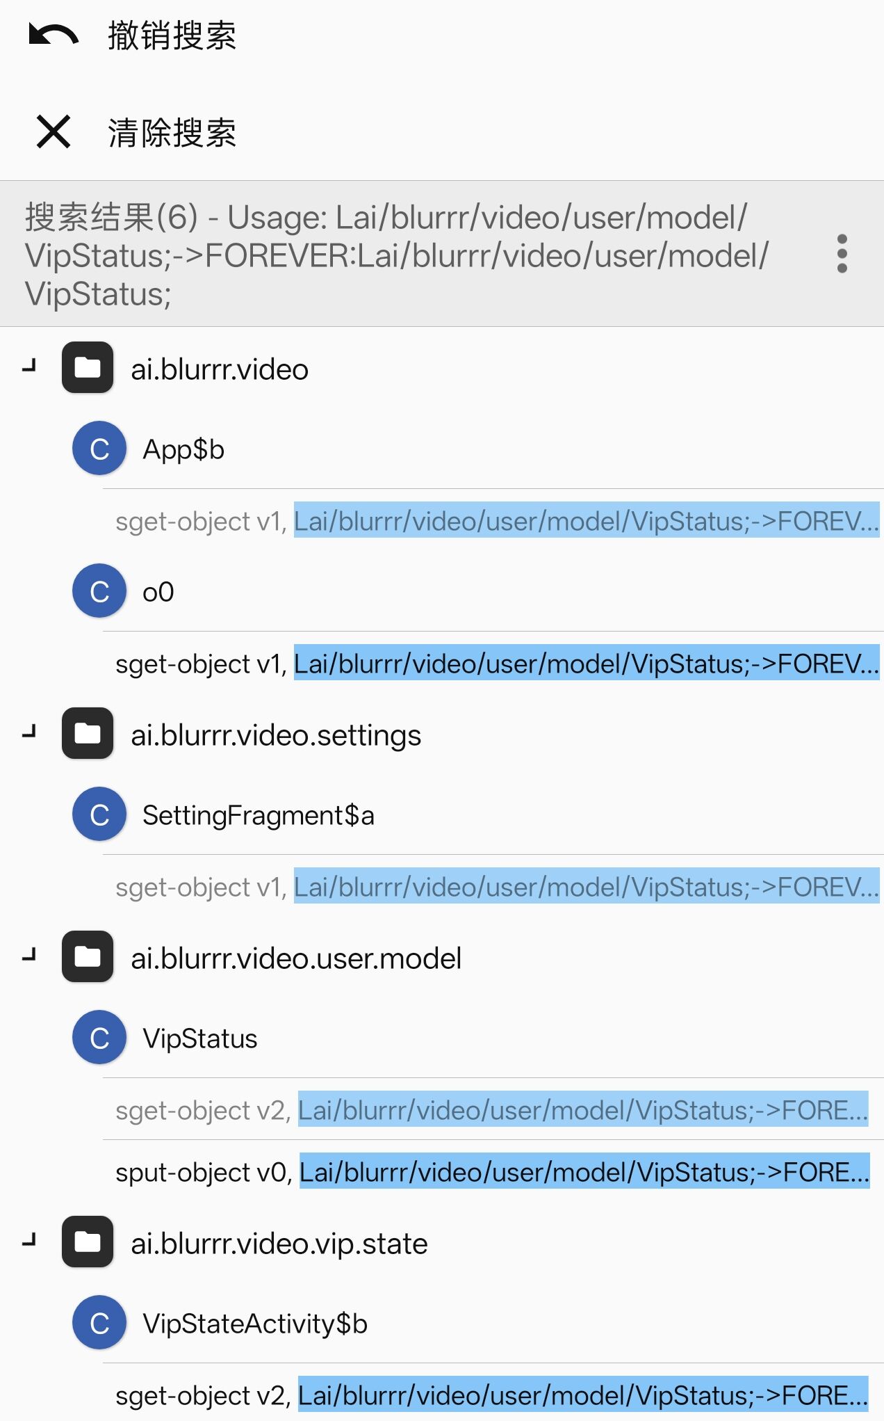The image size is (884, 1421).
Task: Collapse the ai.blurrr.video package node
Action: (29, 367)
